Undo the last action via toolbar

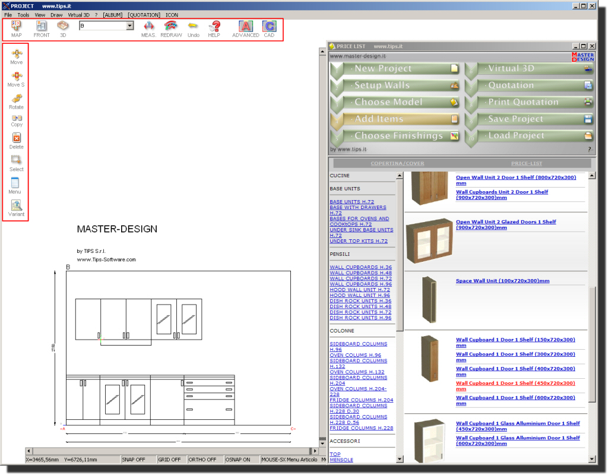coord(193,28)
